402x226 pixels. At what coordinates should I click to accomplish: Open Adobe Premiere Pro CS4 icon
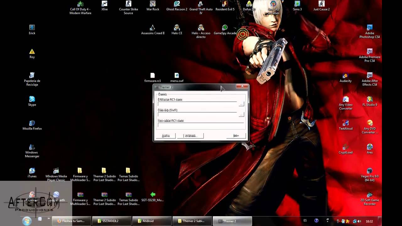click(x=370, y=55)
